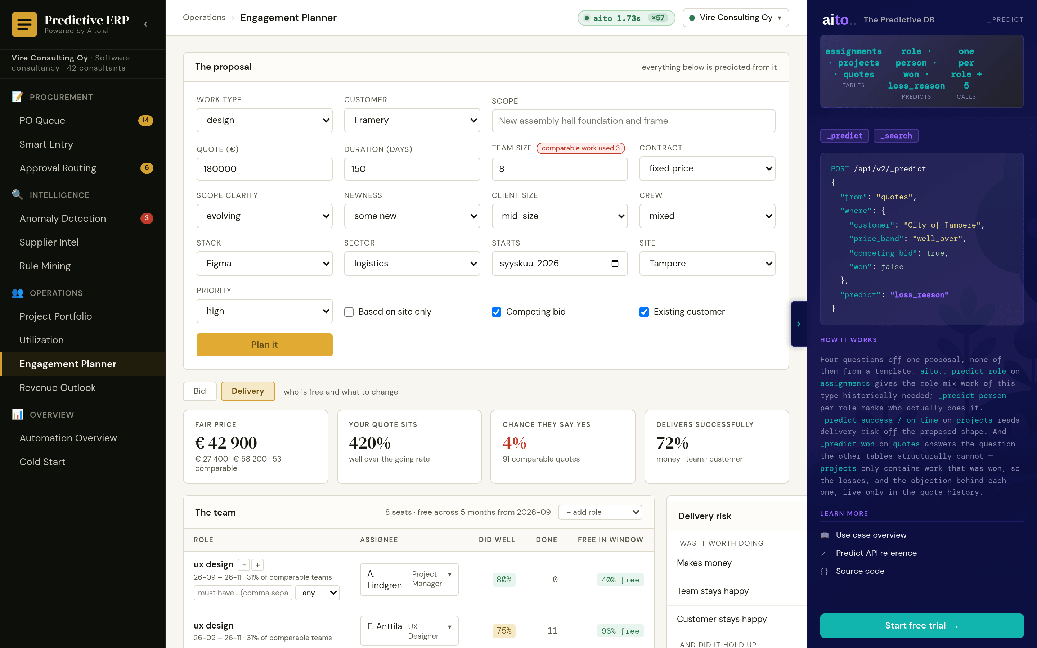
Task: Click the Intelligence magnifier section icon
Action: (18, 195)
